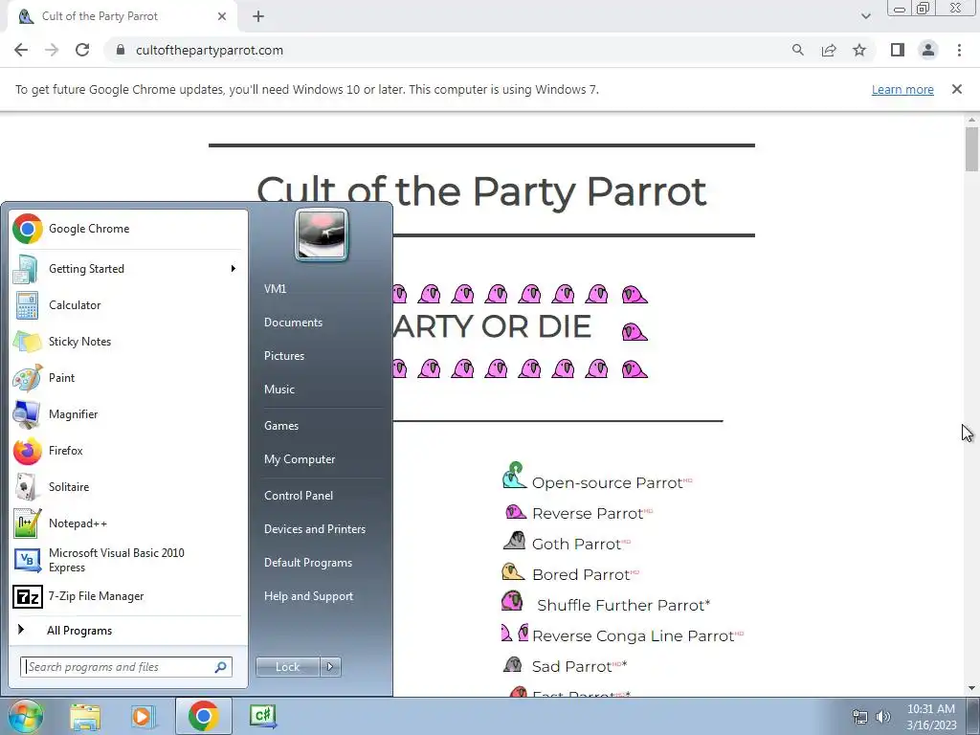Launch Calculator from Start menu
The height and width of the screenshot is (735, 980).
point(127,305)
